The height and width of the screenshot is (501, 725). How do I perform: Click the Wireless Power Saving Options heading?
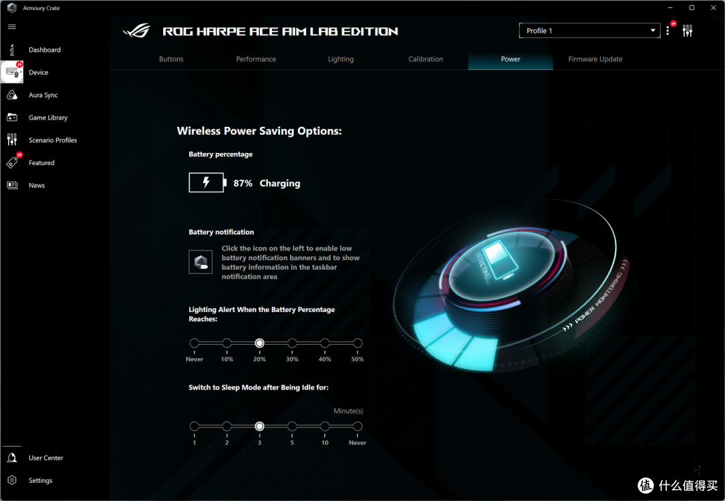tap(259, 131)
